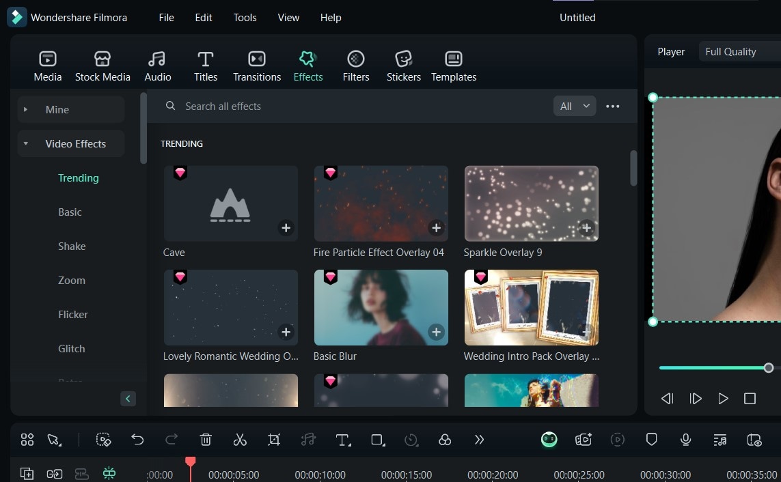Add text with the Text tool icon
Viewport: 781px width, 482px height.
(343, 440)
